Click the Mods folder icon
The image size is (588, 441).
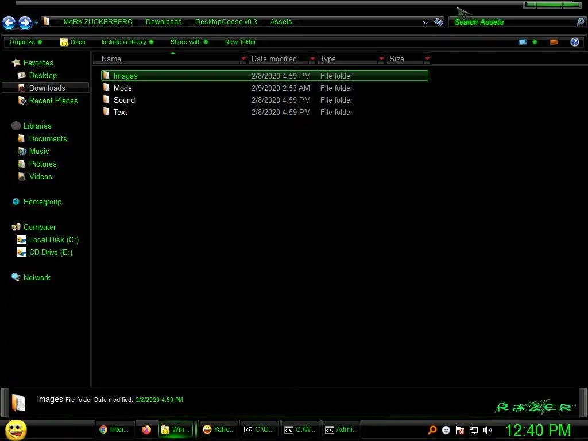[106, 88]
